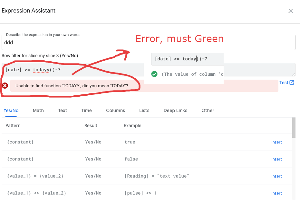
Task: Open the Math tab
Action: [x=38, y=110]
